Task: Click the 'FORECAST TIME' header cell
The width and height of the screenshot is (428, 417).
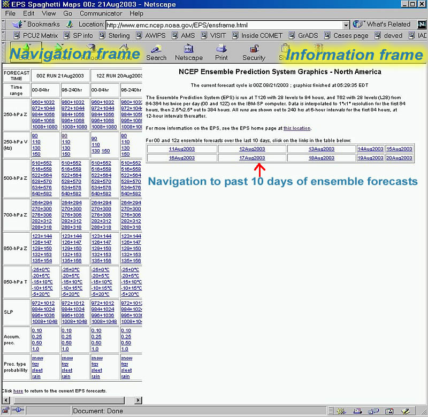Action: [17, 76]
